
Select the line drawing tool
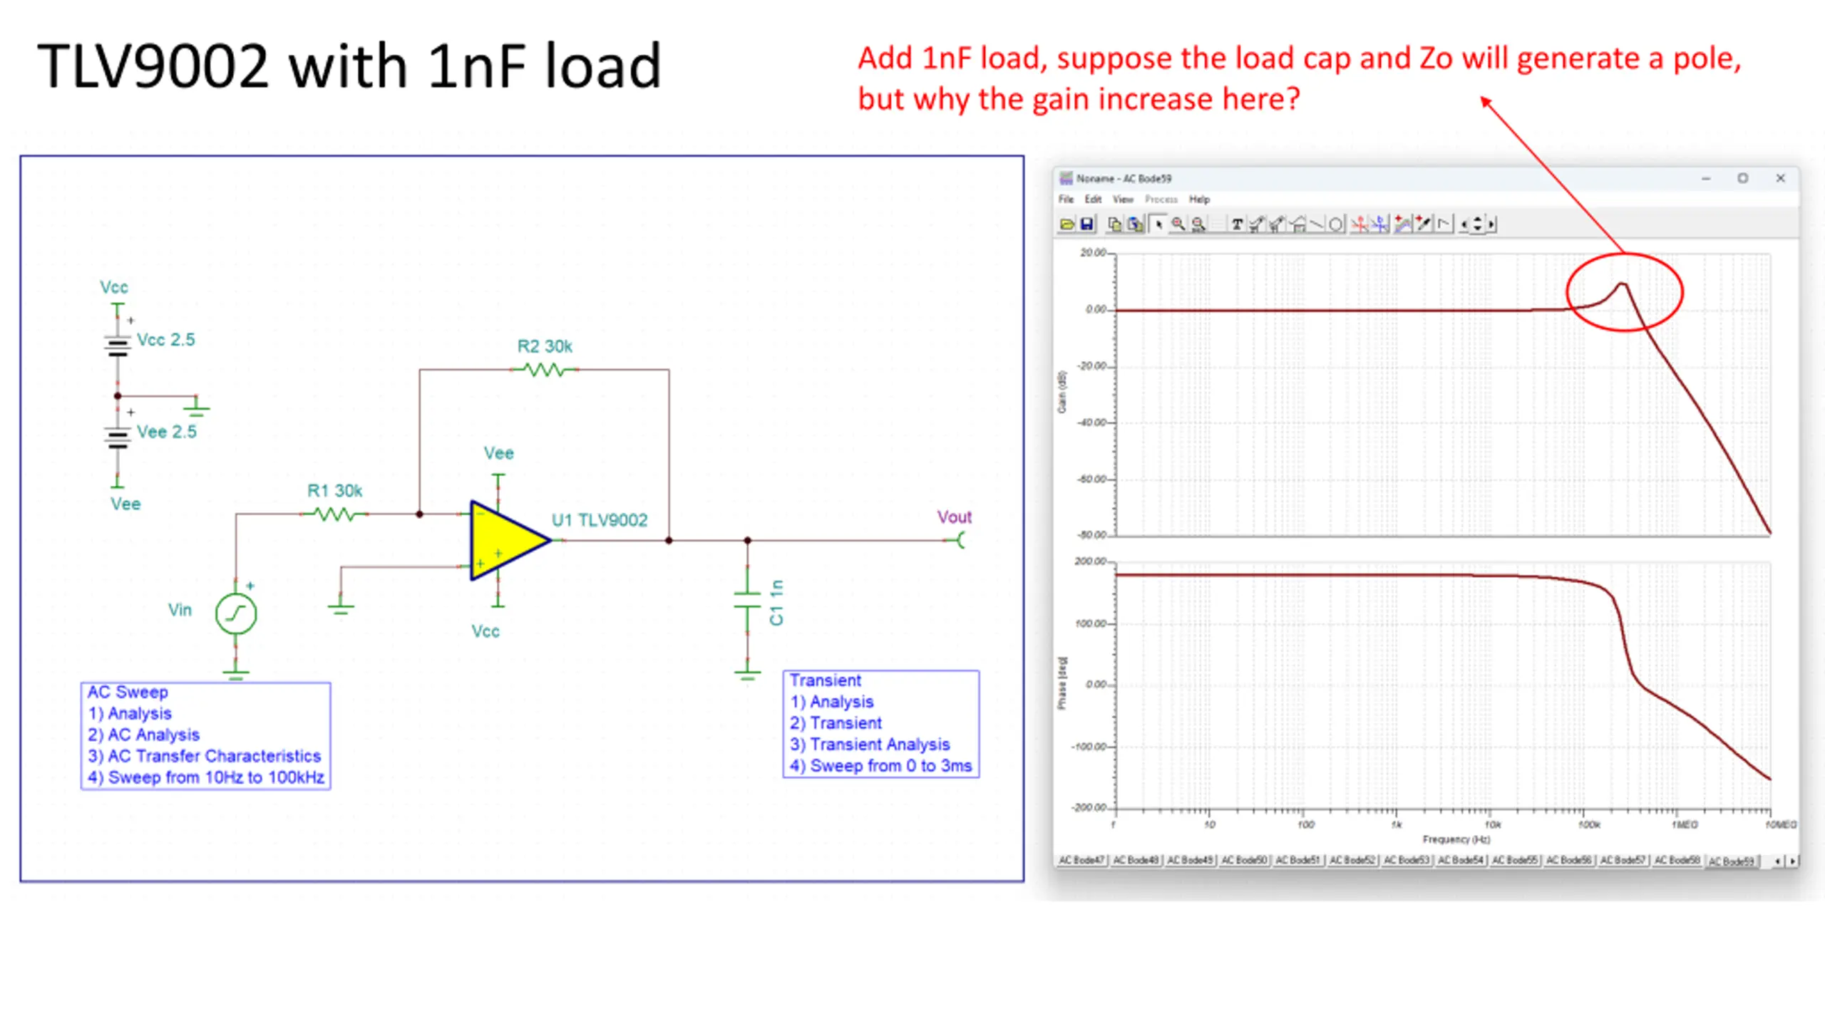(x=1317, y=224)
